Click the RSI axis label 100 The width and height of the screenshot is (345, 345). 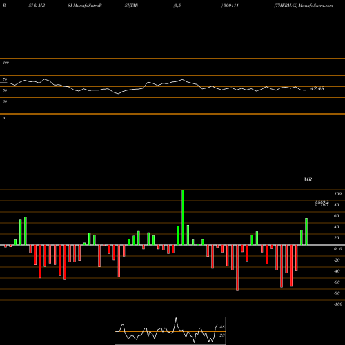tap(6, 63)
